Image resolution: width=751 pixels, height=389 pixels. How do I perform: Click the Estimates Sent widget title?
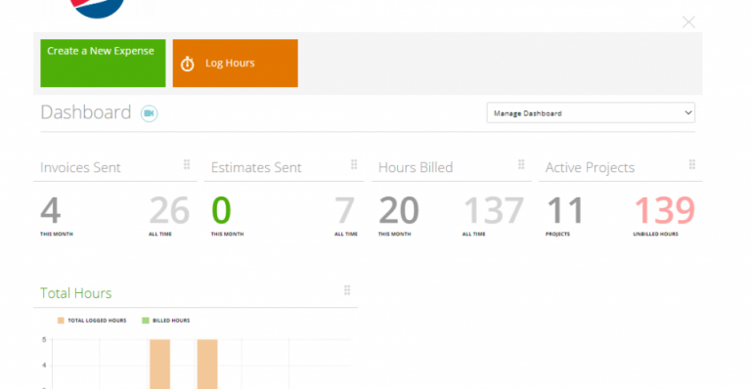(x=256, y=167)
